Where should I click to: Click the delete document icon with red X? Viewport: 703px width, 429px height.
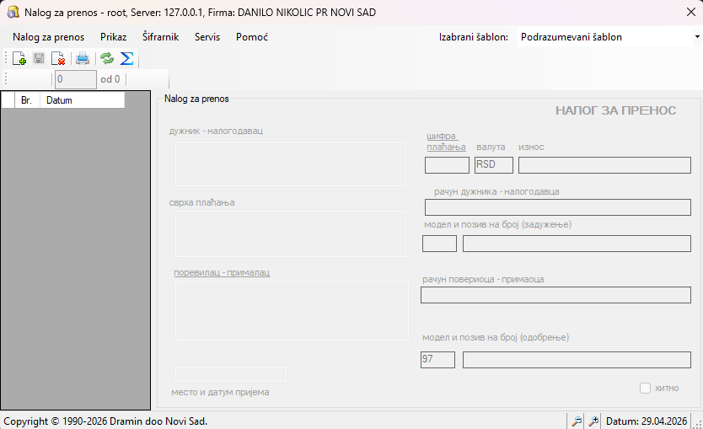pyautogui.click(x=58, y=58)
